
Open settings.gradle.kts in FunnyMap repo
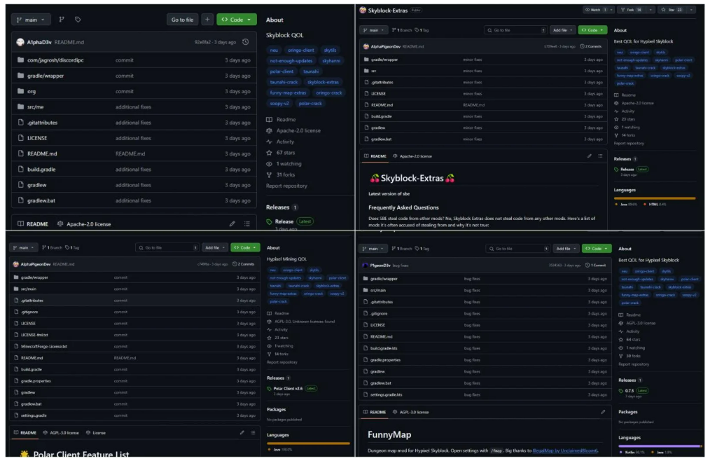(386, 394)
